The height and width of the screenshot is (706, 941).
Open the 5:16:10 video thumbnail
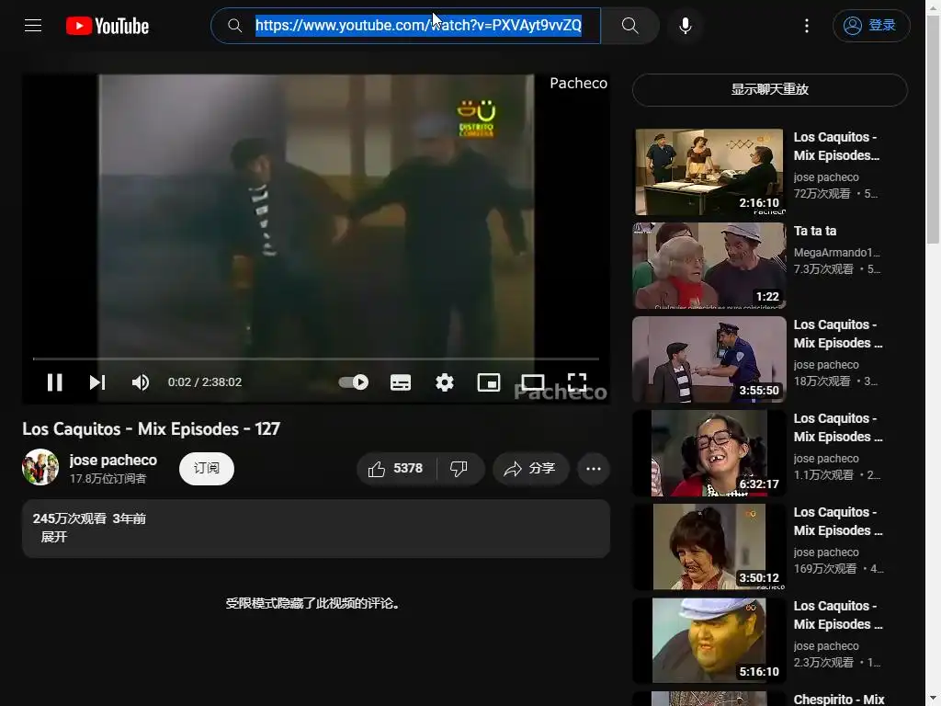709,641
